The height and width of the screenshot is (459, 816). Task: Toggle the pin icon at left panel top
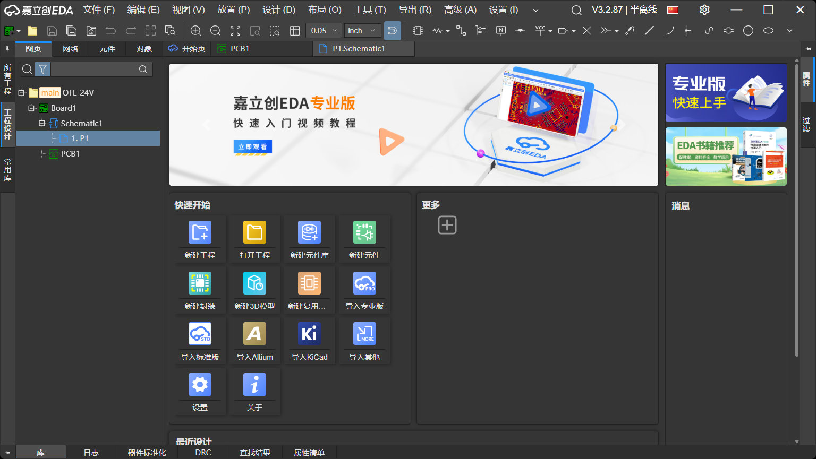coord(7,49)
